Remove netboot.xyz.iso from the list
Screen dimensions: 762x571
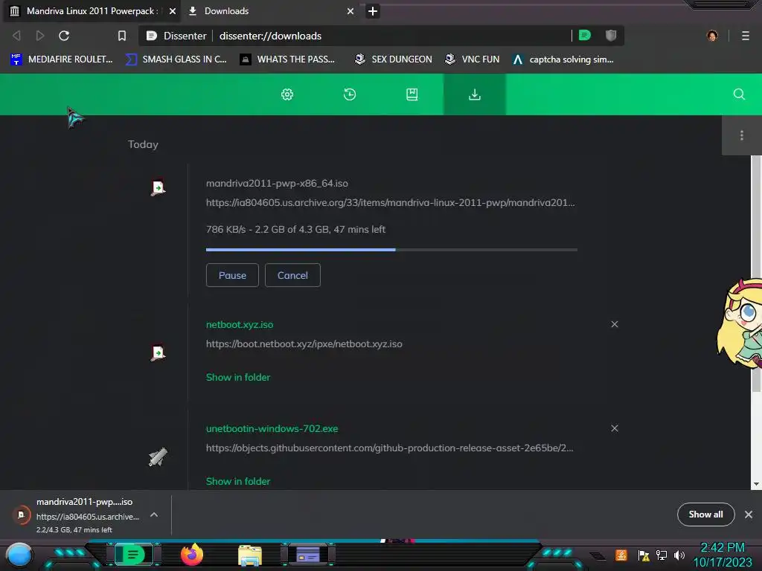(x=615, y=324)
